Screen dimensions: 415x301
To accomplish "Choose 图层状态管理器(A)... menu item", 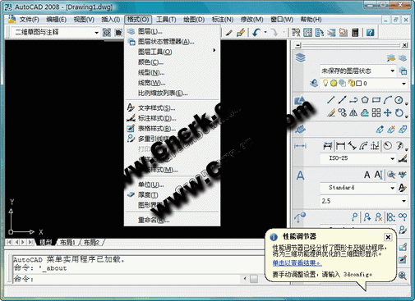I will coord(173,42).
